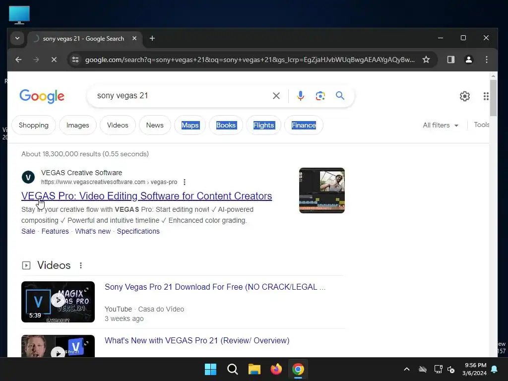Select the Images filter
The width and height of the screenshot is (508, 381).
tap(78, 125)
